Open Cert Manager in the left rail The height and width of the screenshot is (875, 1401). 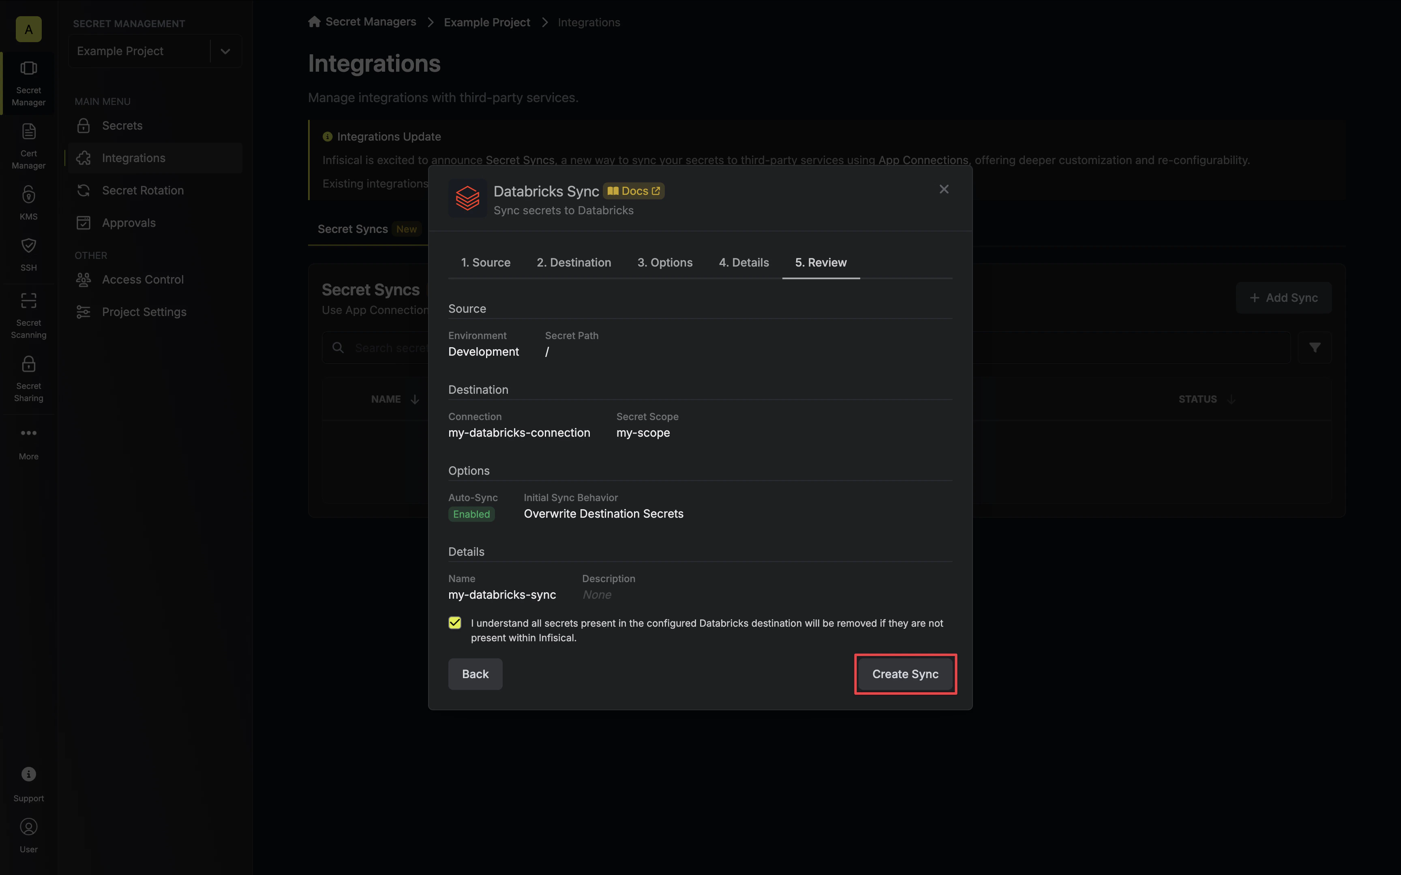tap(28, 147)
